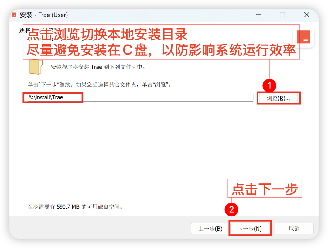Click the large Trae logo in header
The image size is (328, 248).
pos(303,37)
